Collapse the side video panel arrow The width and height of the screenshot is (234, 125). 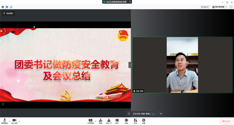tap(130, 65)
